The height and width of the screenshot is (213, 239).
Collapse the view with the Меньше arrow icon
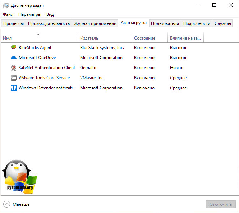click(x=6, y=204)
